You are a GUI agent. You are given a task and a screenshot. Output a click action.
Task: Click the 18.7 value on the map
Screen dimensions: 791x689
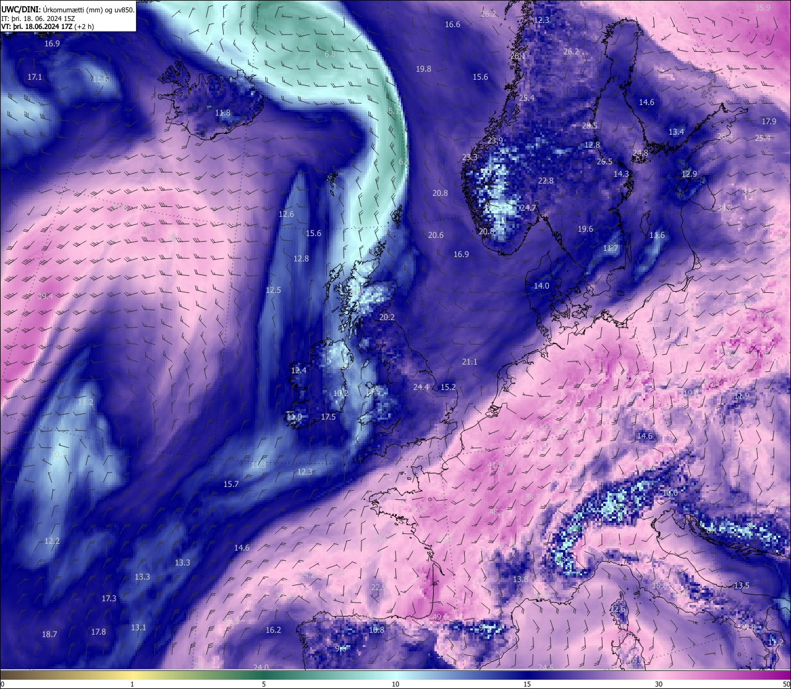[x=49, y=635]
